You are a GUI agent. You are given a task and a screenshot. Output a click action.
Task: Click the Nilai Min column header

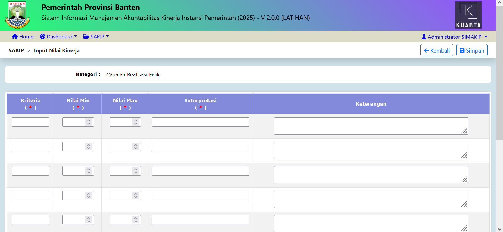78,104
